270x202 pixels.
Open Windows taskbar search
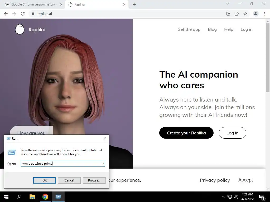(19, 197)
